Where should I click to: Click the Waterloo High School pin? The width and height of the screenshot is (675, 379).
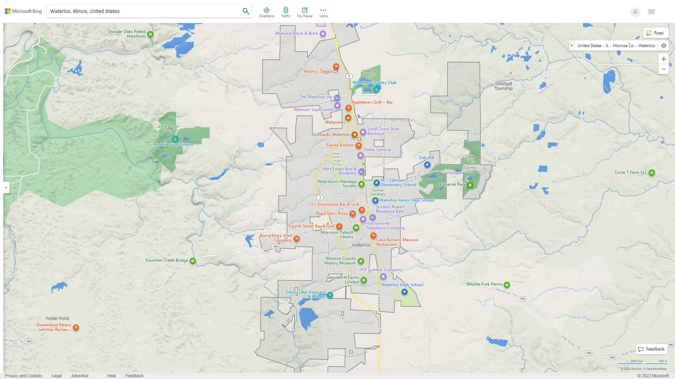[404, 292]
